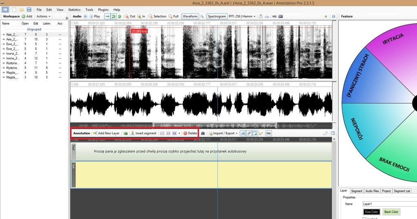
Task: Open the Tools menu
Action: point(89,10)
